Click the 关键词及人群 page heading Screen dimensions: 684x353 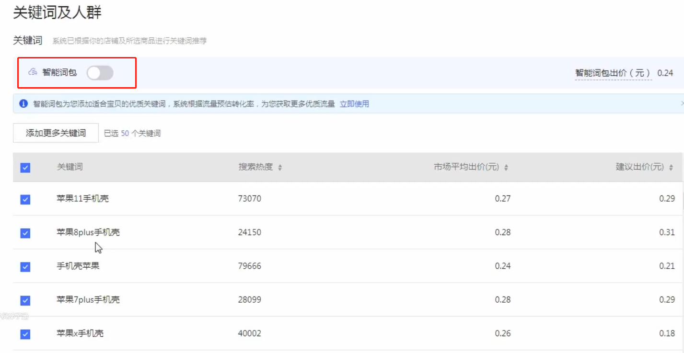point(57,13)
